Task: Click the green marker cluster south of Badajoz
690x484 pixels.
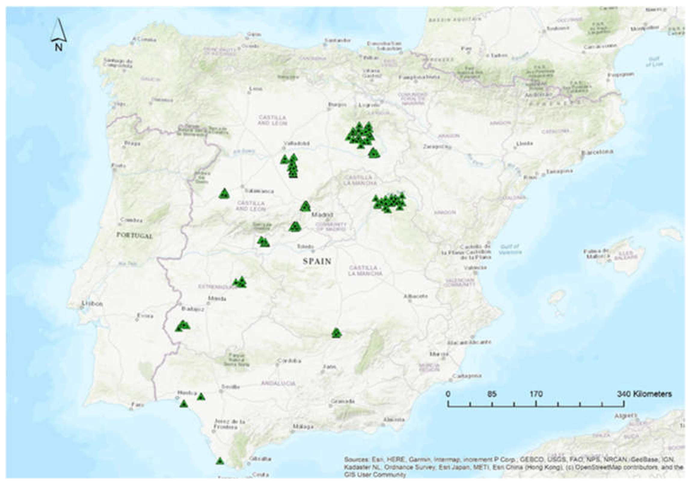Action: click(x=182, y=326)
